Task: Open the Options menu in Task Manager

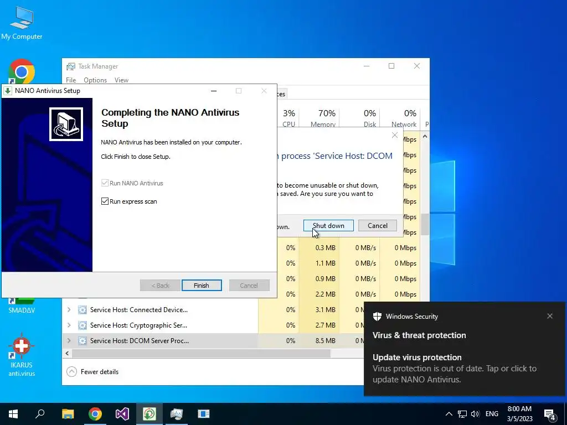Action: pos(95,80)
